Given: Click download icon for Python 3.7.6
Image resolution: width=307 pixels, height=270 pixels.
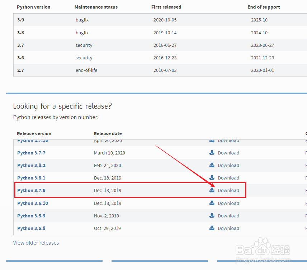Looking at the screenshot, I should pyautogui.click(x=212, y=190).
